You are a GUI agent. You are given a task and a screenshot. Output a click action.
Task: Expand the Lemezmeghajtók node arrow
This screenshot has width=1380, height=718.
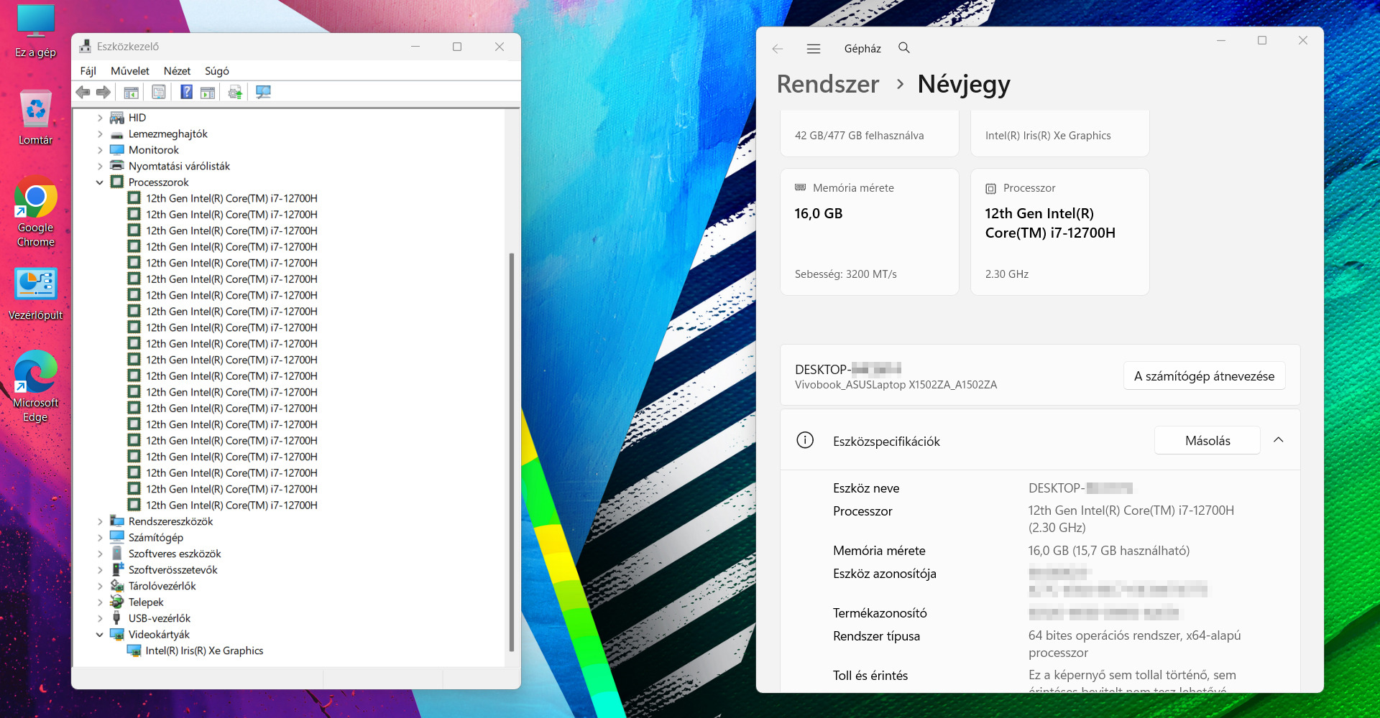click(x=100, y=134)
